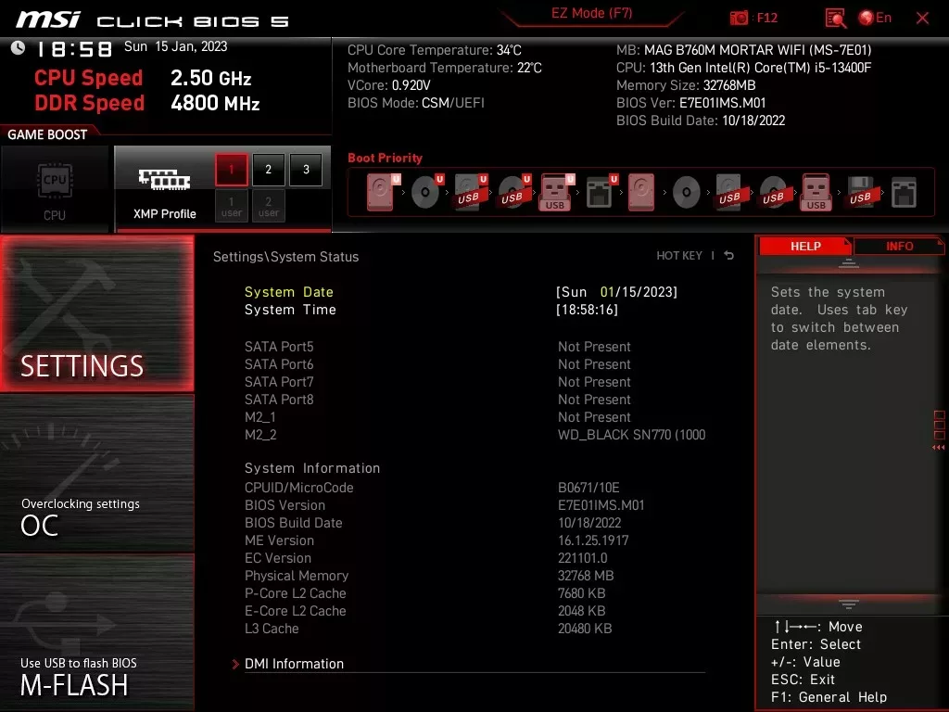Select the USB flash drive icon in Boot Priority
The image size is (949, 712).
pos(553,190)
